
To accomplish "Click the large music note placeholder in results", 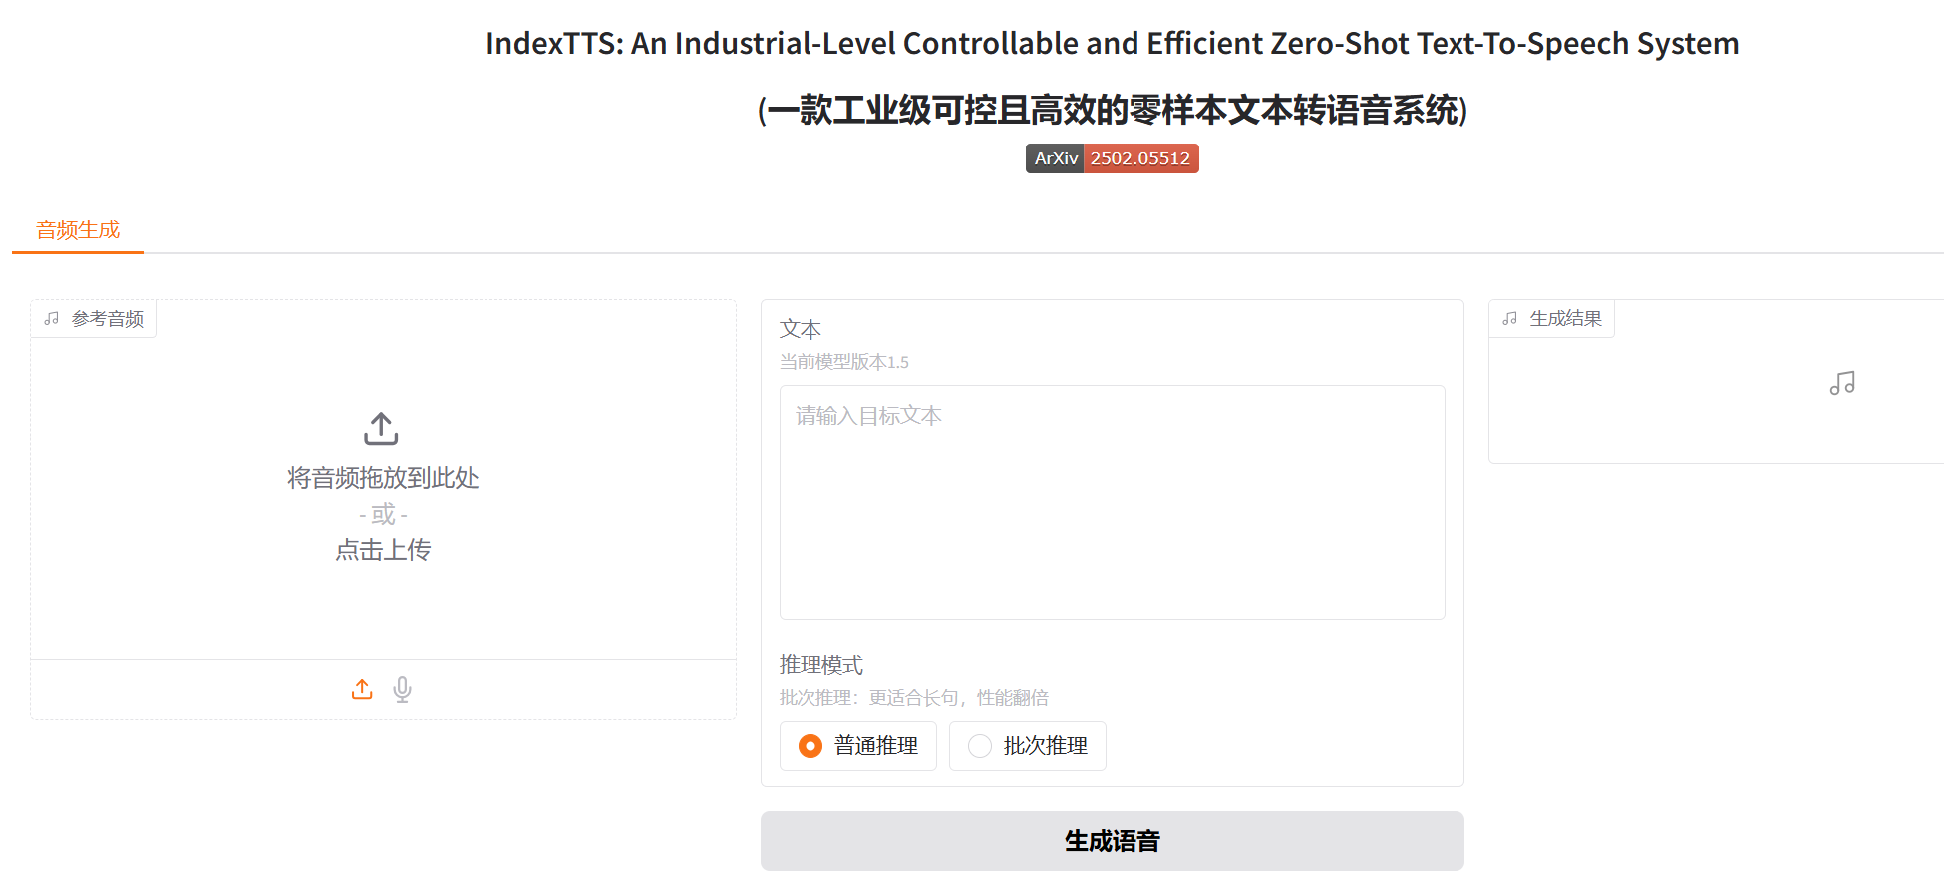I will [1842, 384].
